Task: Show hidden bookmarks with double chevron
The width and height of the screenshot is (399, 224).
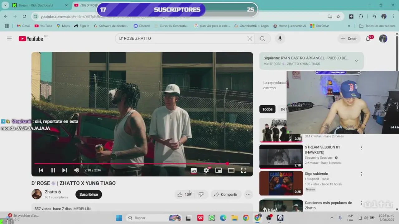Action: pos(349,26)
